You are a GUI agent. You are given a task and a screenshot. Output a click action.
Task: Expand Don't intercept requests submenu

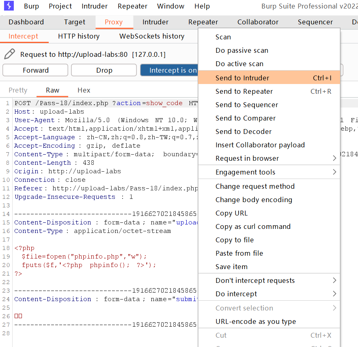point(269,280)
